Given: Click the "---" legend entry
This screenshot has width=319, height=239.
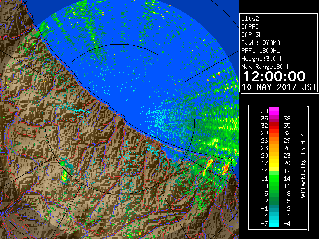Looking at the screenshot, I should tap(285, 111).
